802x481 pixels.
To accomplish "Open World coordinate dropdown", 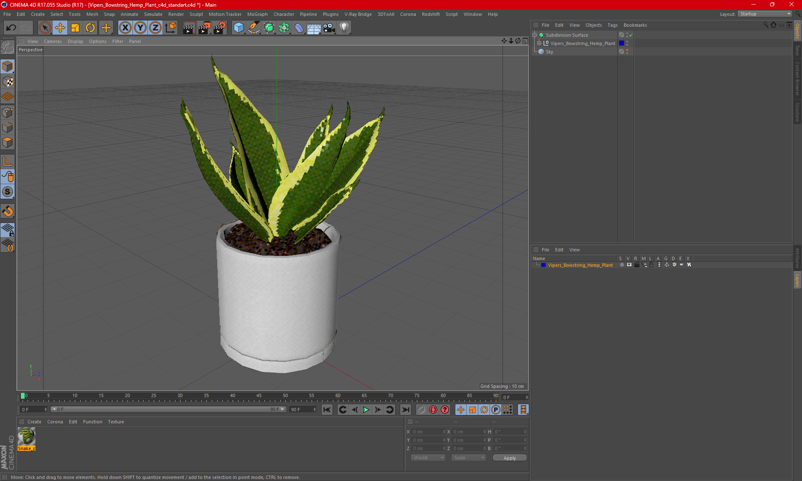I will (x=428, y=458).
